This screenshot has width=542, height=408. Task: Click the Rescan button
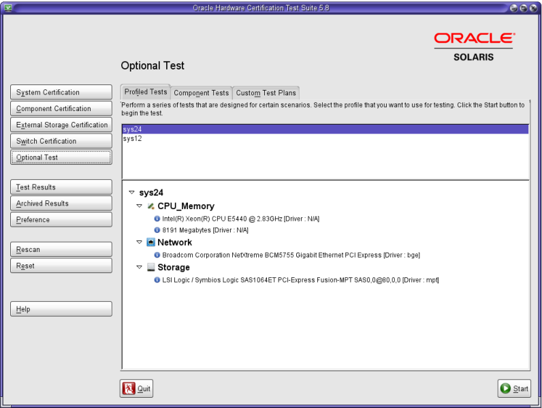61,250
